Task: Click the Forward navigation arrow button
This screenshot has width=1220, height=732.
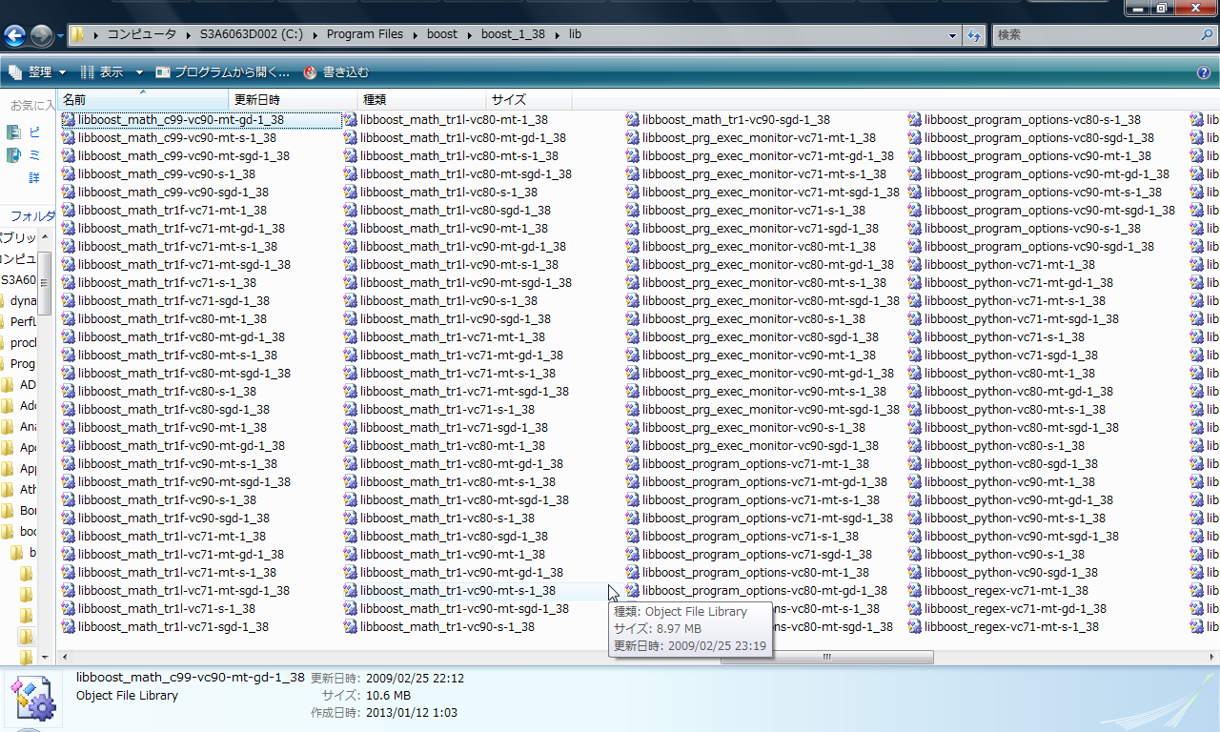Action: (41, 36)
